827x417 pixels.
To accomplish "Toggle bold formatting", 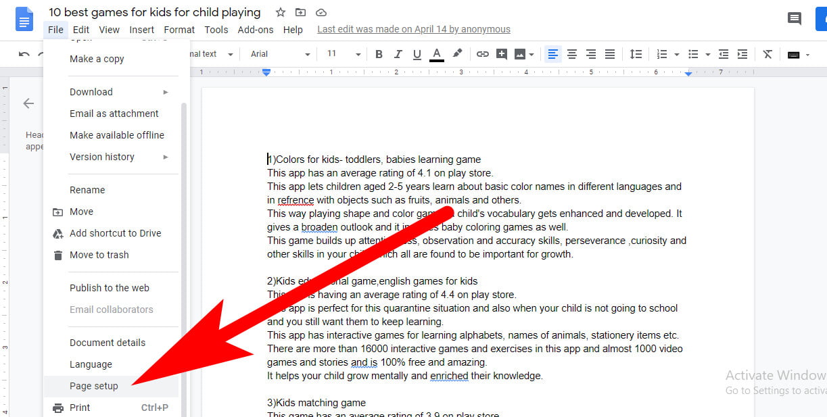I will (x=379, y=54).
